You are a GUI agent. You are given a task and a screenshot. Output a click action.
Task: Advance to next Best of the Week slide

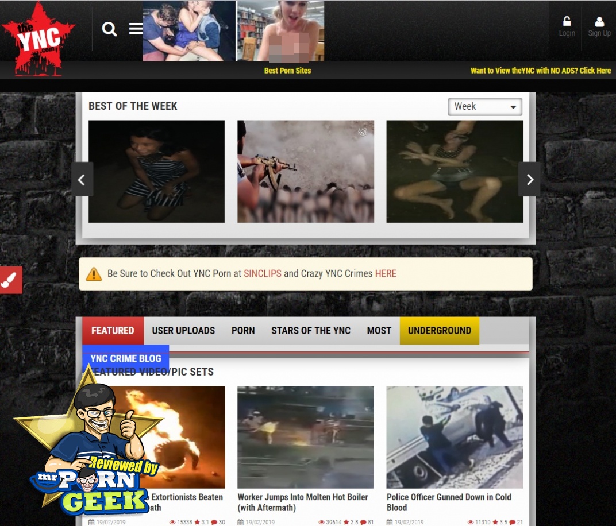tap(529, 180)
